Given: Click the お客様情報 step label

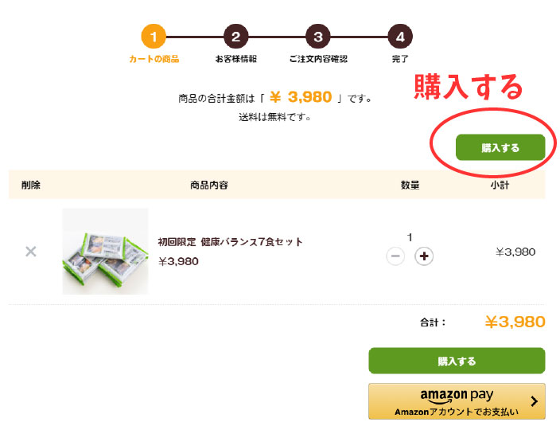Looking at the screenshot, I should click(x=235, y=59).
